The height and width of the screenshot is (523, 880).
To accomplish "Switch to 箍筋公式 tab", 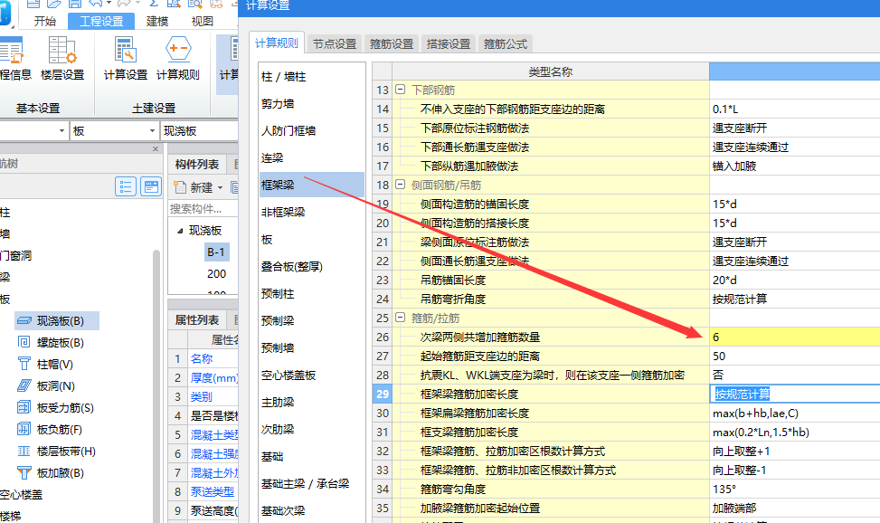I will click(x=506, y=43).
